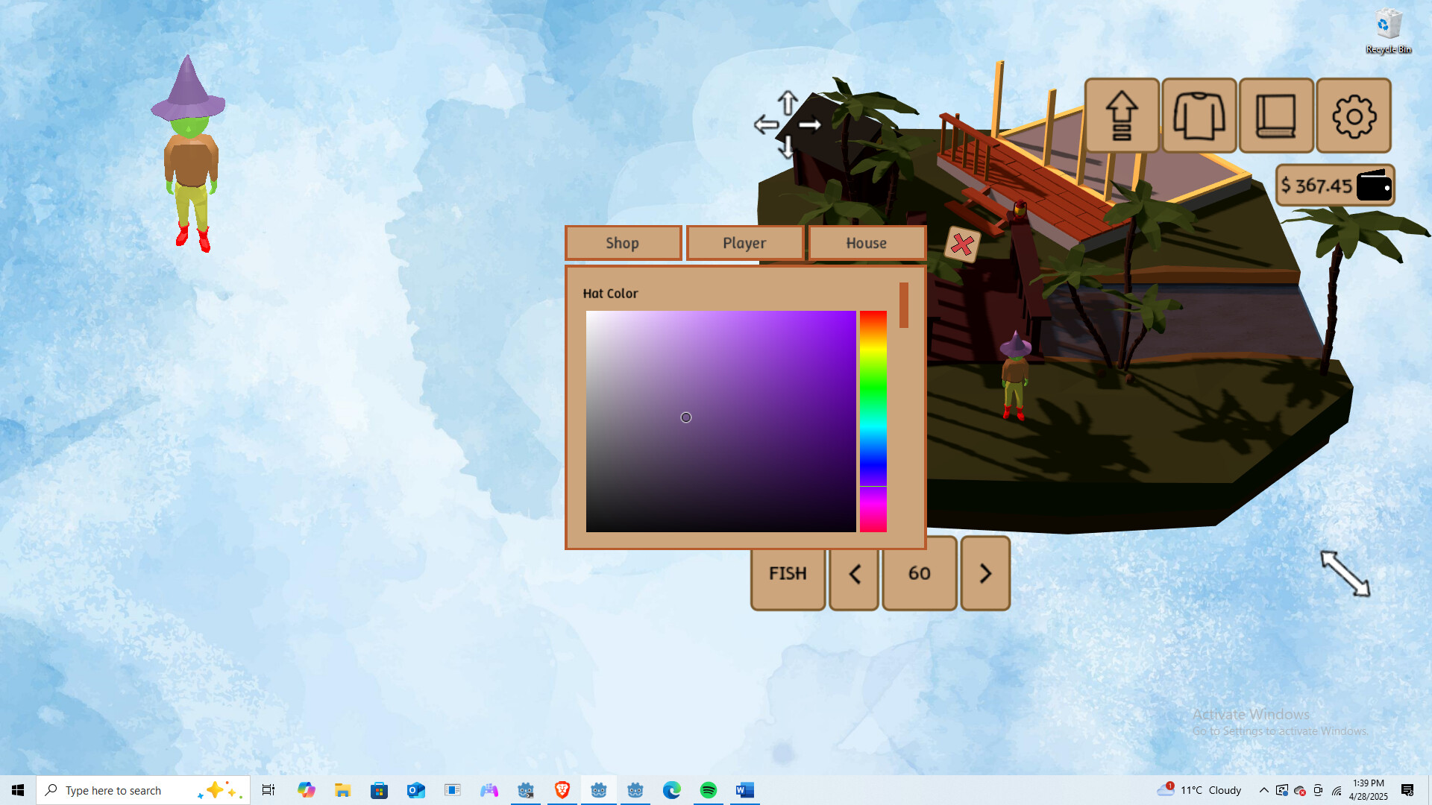Screen dimensions: 1432x805
Task: Switch to the Player tab
Action: click(x=744, y=243)
